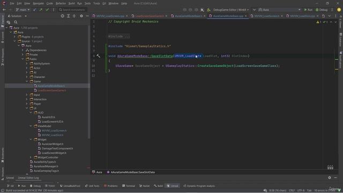This screenshot has height=193, width=343.
Task: Open the Terminal tool window
Action: click(x=129, y=186)
